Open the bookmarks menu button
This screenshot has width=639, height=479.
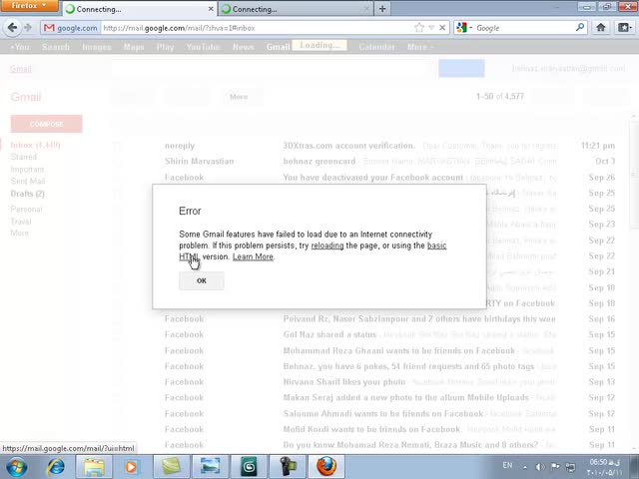click(624, 28)
